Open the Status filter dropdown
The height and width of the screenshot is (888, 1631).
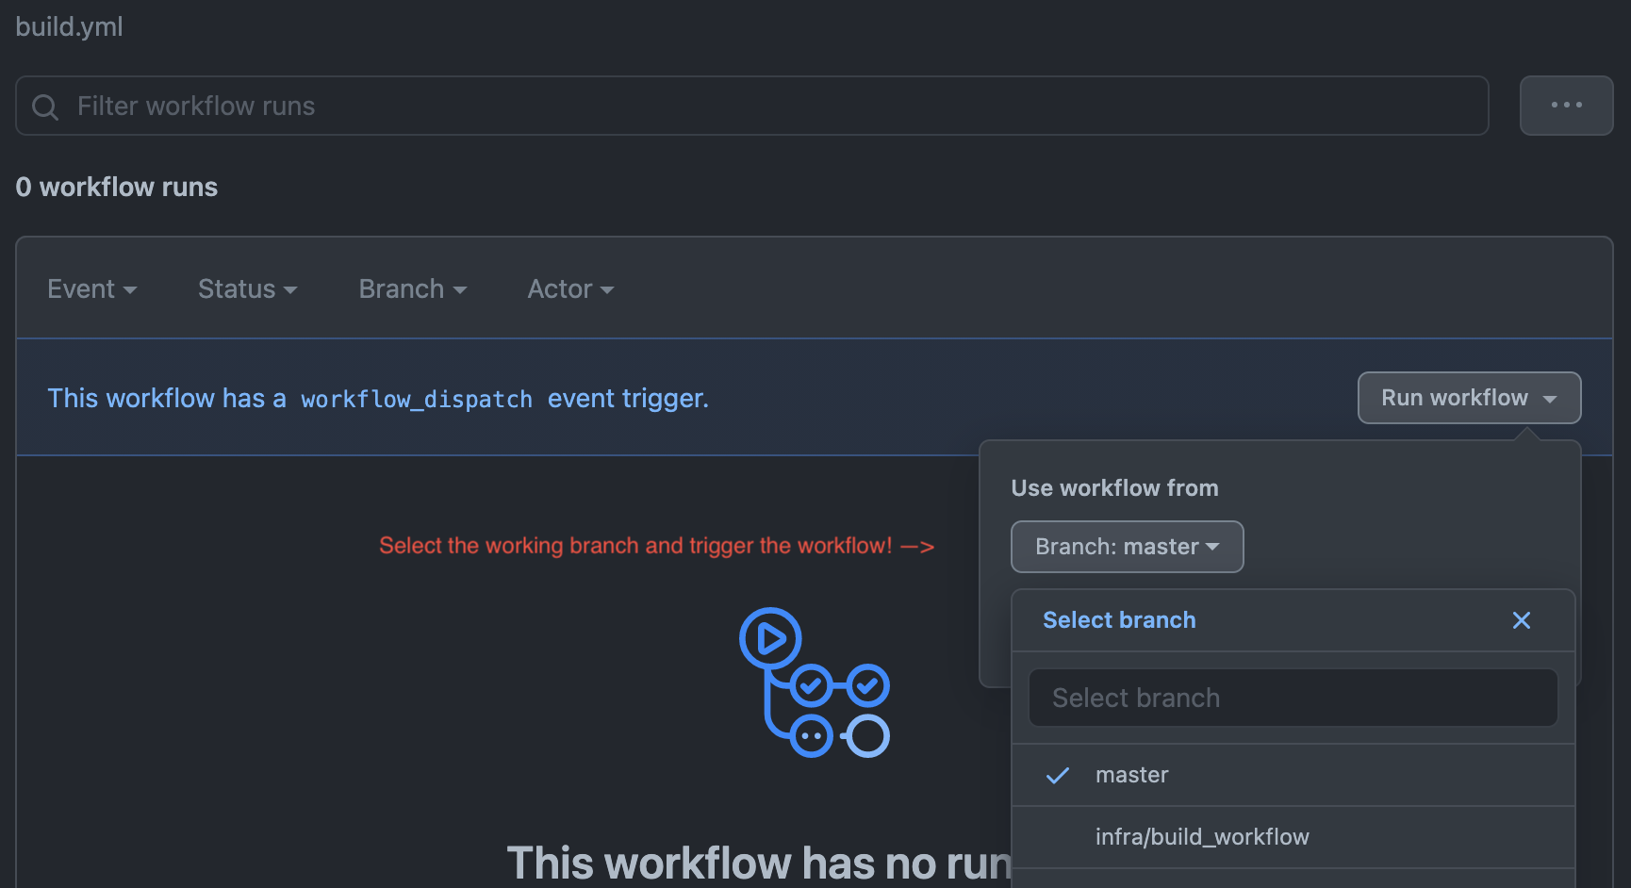[x=247, y=289]
